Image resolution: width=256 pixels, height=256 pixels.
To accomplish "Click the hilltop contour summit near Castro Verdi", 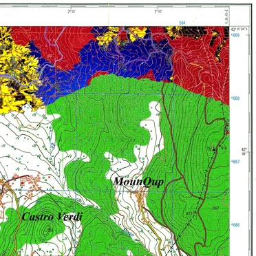I will pos(47,229).
